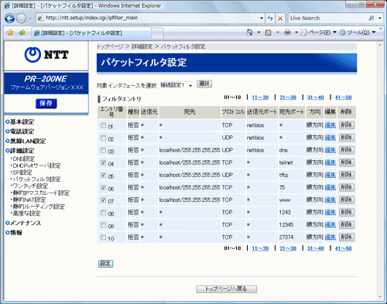Open the target interface (接続設定1) dropdown
This screenshot has width=387, height=304.
coord(176,85)
